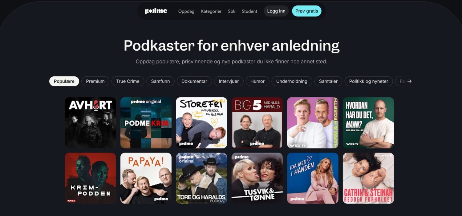Go to Søk in the navigation bar
Screen dimensions: 462x216
(x=232, y=11)
